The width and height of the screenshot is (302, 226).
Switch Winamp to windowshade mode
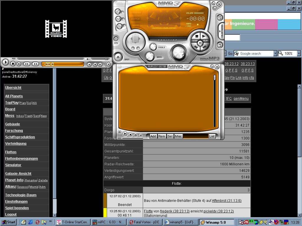215,8
